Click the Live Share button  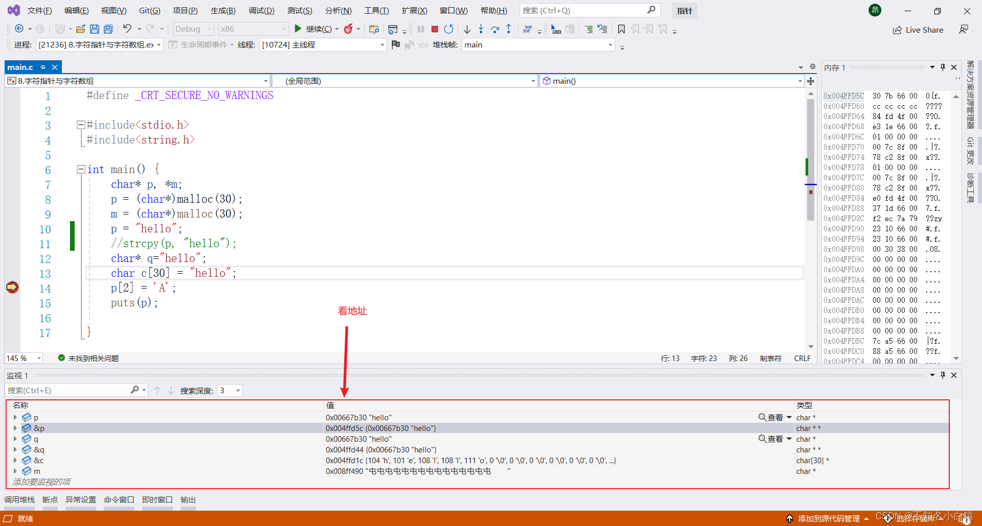(918, 30)
